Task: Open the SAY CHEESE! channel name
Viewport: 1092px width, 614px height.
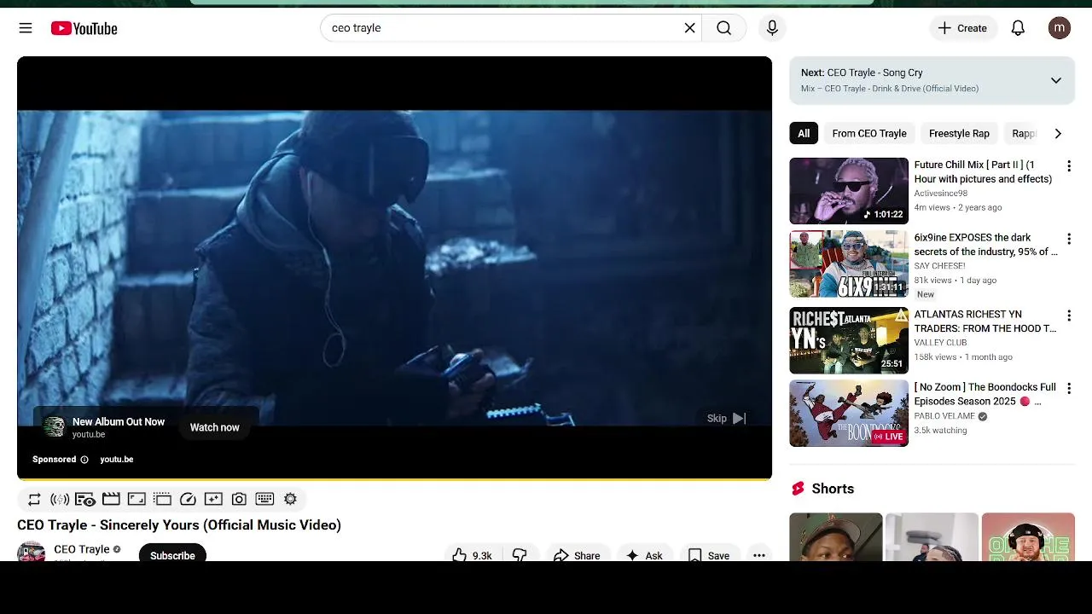Action: coord(940,266)
